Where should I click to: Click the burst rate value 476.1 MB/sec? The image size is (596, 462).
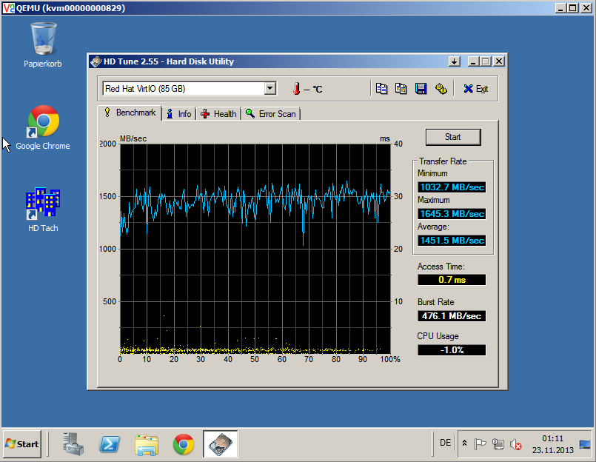coord(452,316)
